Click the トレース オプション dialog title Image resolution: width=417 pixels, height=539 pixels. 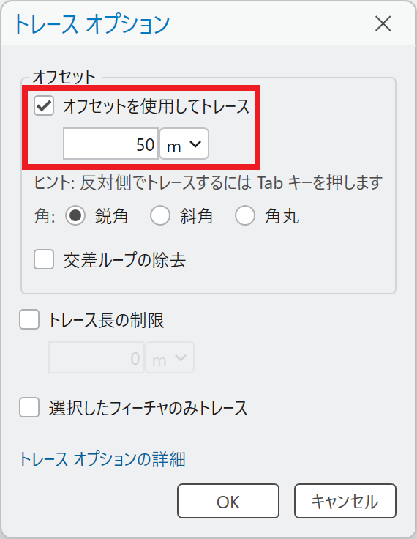pos(92,25)
